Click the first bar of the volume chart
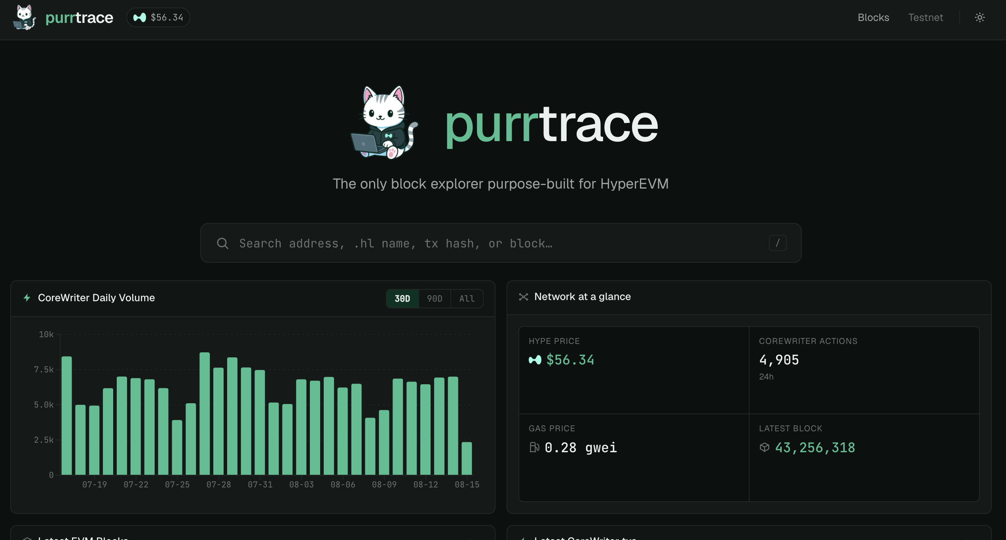This screenshot has width=1006, height=540. (x=66, y=415)
